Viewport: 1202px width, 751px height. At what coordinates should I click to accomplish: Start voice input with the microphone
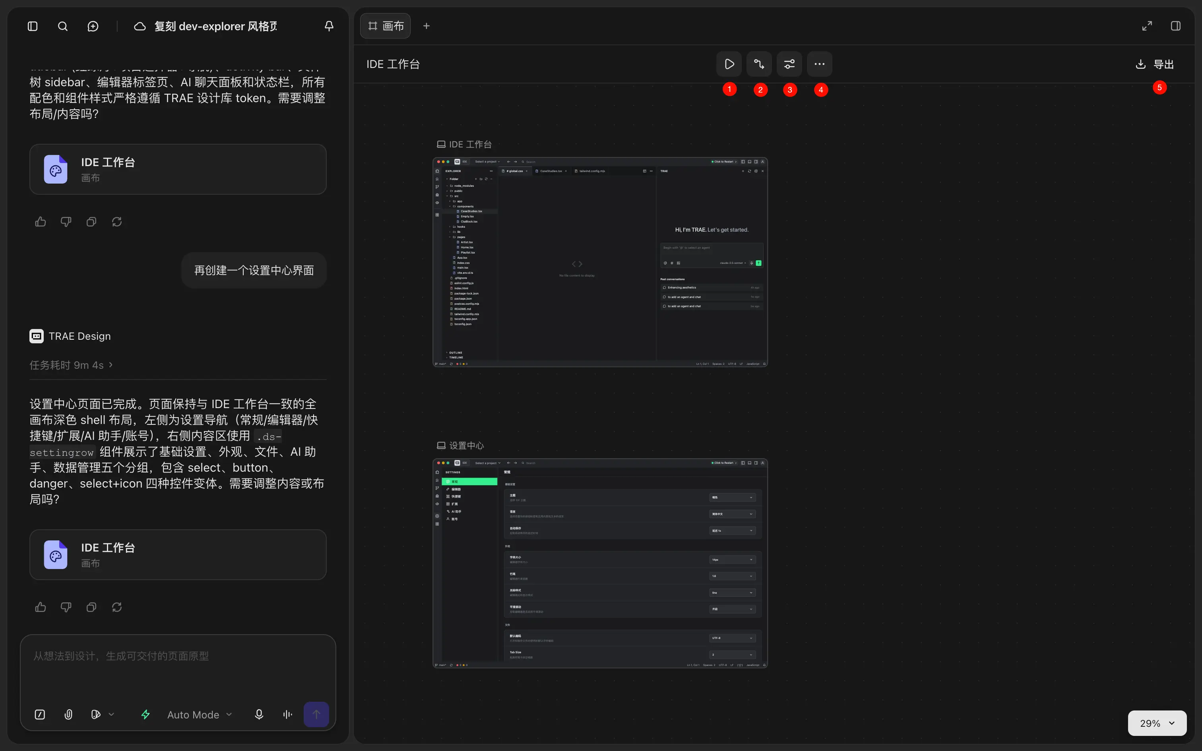[x=259, y=714]
